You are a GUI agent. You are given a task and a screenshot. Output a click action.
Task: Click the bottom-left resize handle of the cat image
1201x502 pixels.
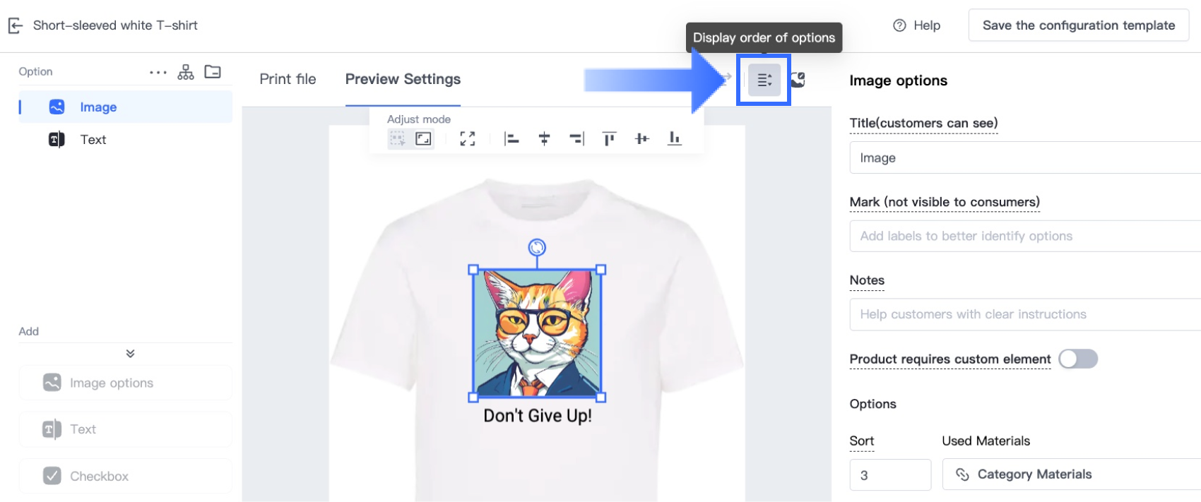click(x=473, y=398)
